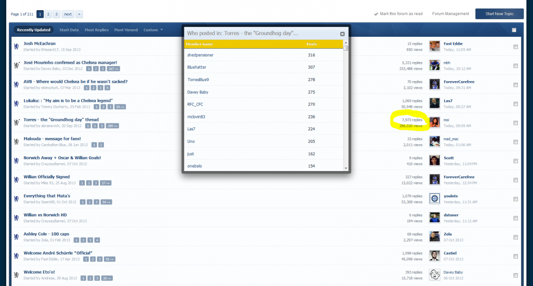Image resolution: width=533 pixels, height=286 pixels.
Task: Click Chelsea crest icon beside Torres thread
Action: [x=16, y=122]
